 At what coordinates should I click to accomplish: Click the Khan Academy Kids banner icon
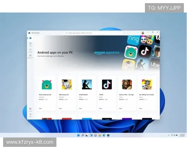pyautogui.click(x=131, y=52)
